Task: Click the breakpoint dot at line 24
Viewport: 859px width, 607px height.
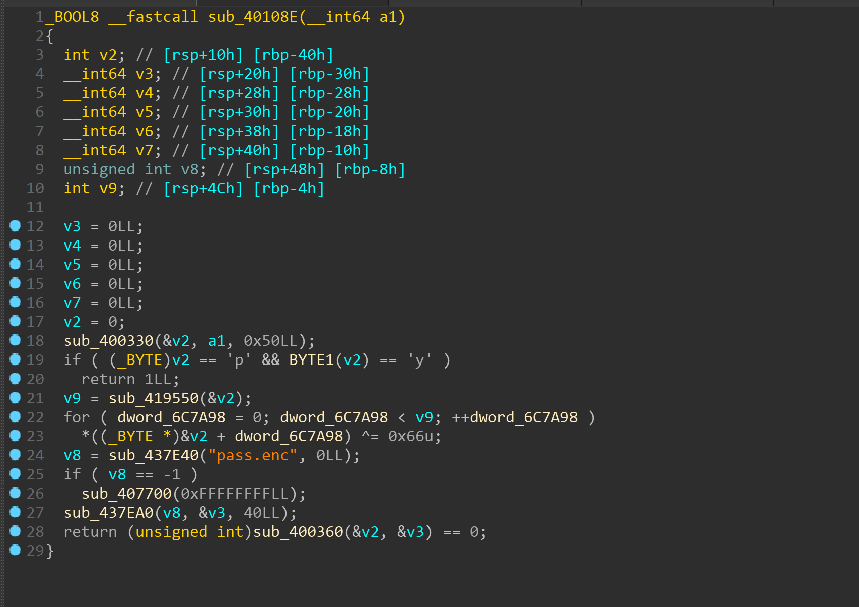Action: click(x=15, y=455)
